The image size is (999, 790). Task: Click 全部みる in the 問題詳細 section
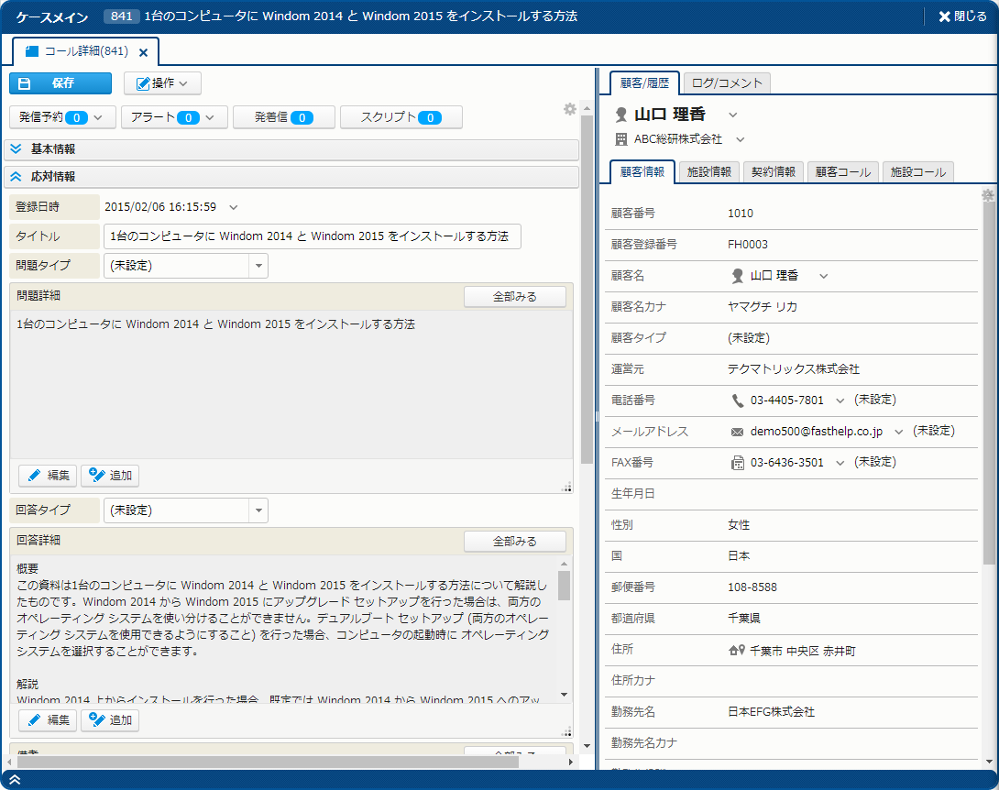514,297
